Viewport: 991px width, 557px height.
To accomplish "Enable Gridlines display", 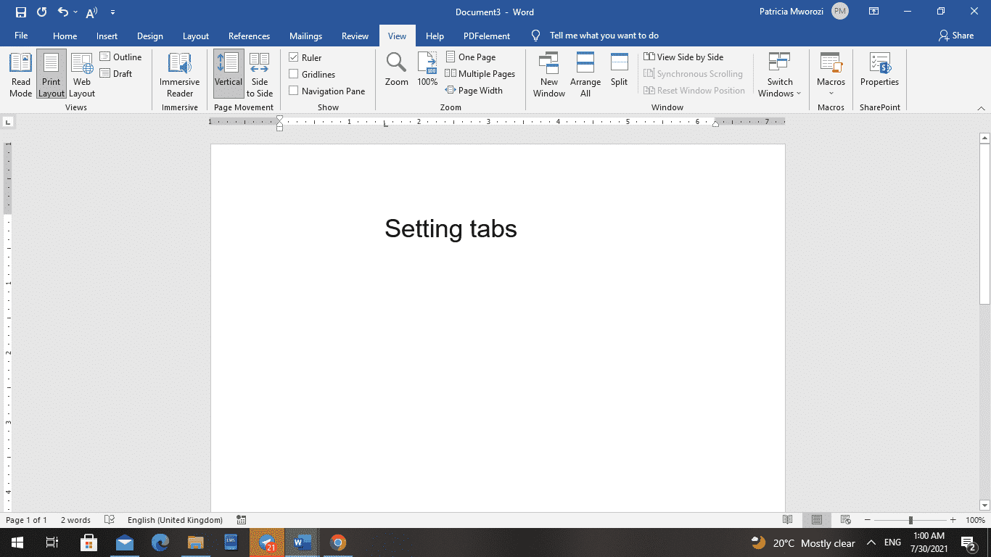I will 294,73.
